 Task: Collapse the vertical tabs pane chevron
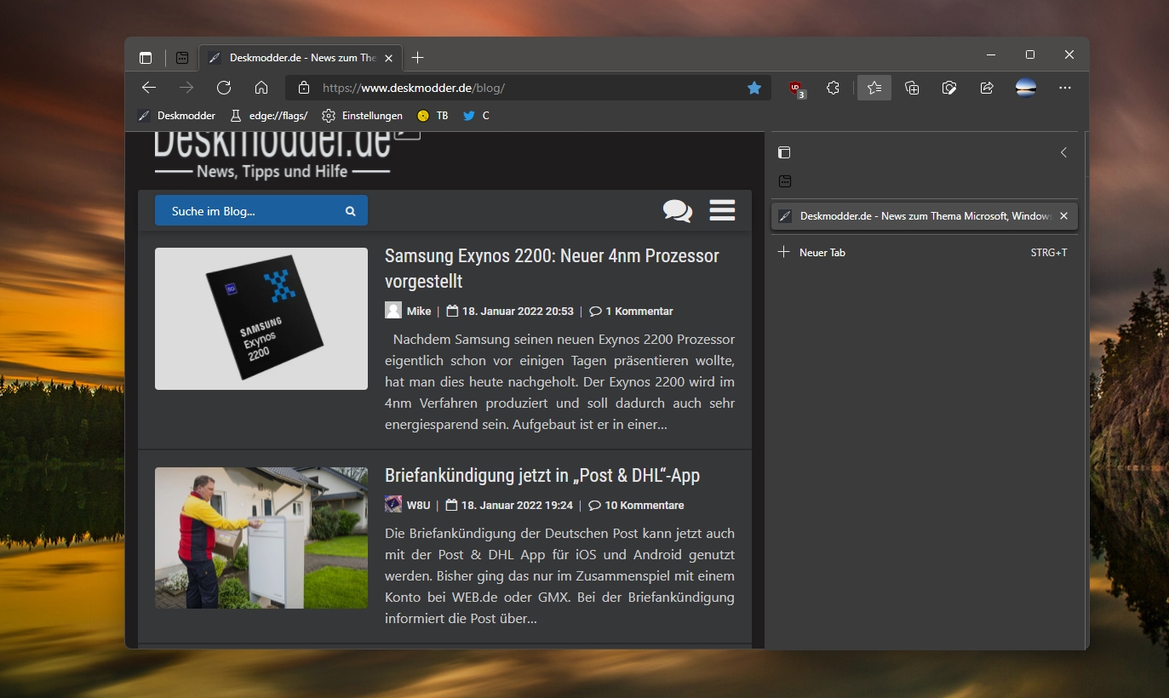(1063, 153)
